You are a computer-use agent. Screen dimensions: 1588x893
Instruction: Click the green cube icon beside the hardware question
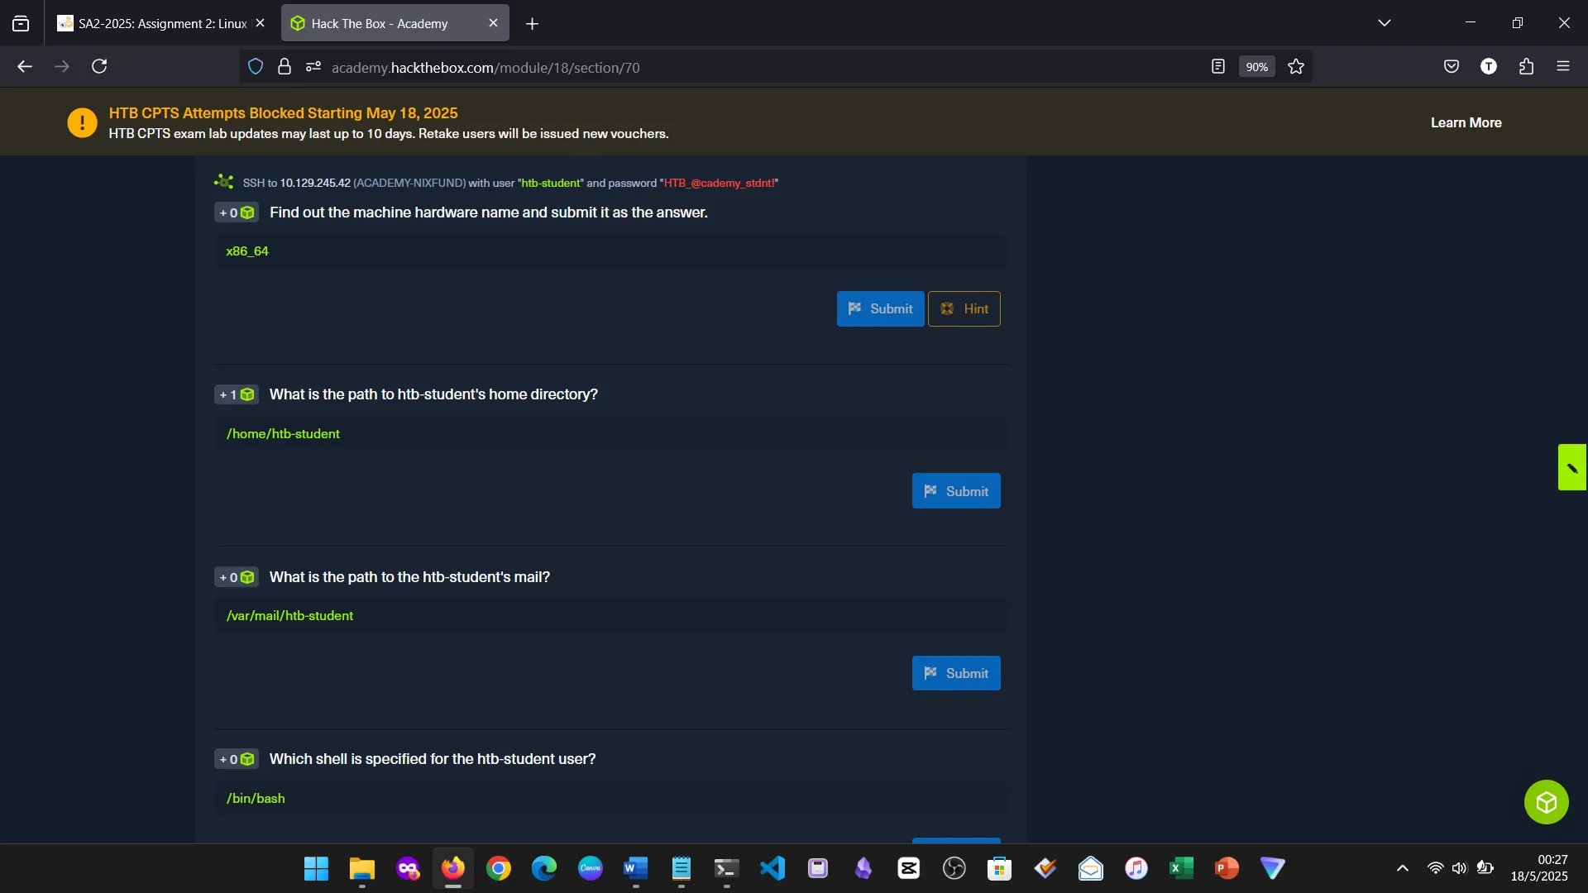248,213
